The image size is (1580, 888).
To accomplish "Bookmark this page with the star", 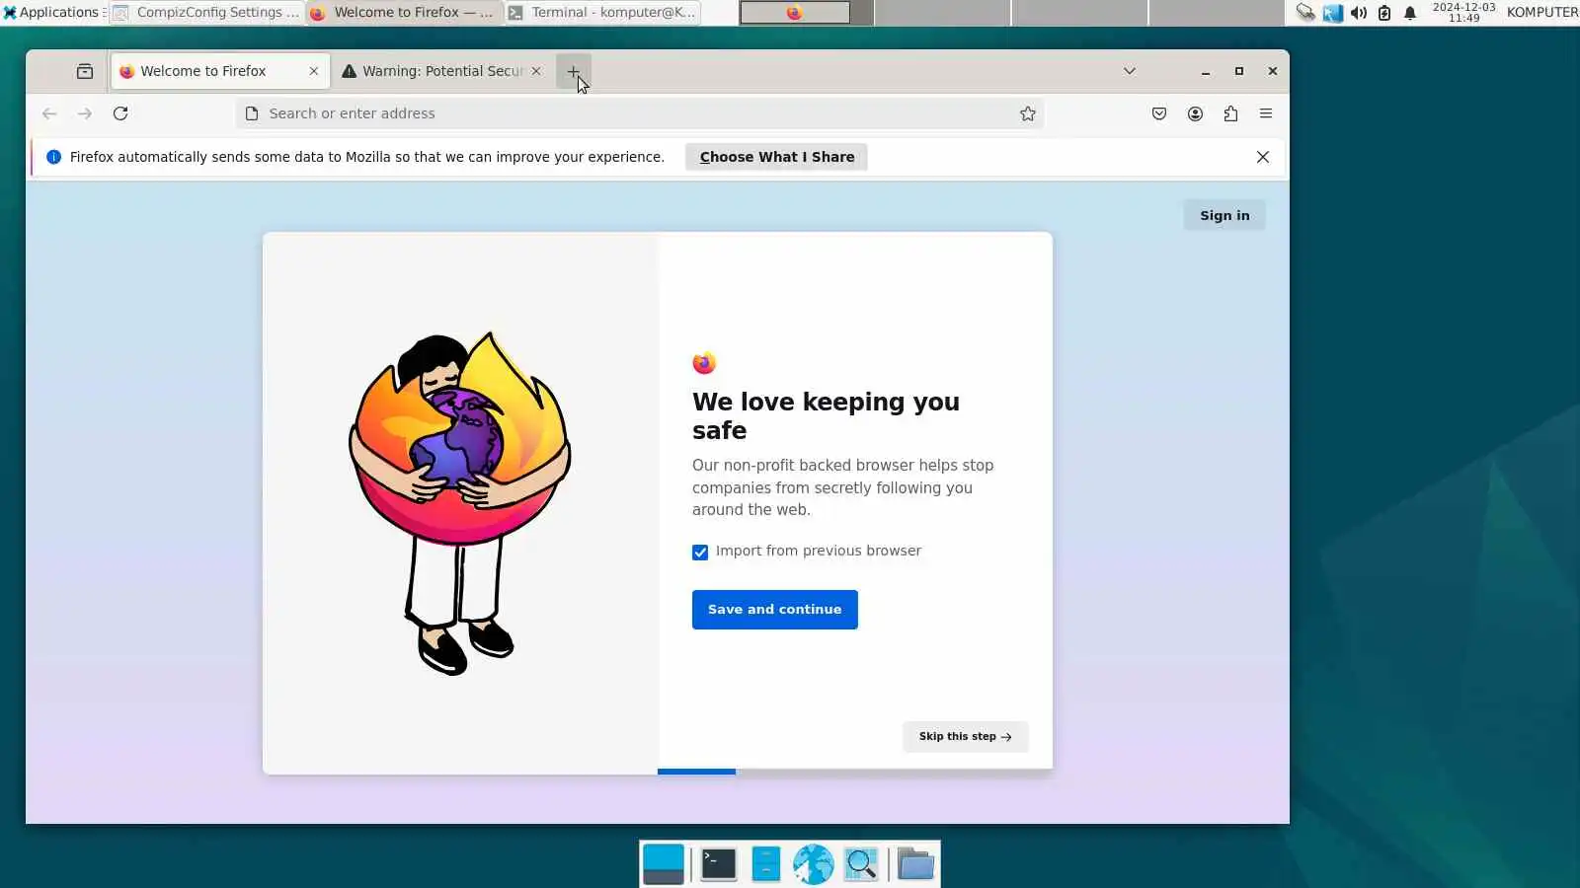I will [1028, 113].
